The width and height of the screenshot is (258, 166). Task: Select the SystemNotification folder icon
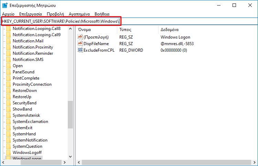[8, 140]
